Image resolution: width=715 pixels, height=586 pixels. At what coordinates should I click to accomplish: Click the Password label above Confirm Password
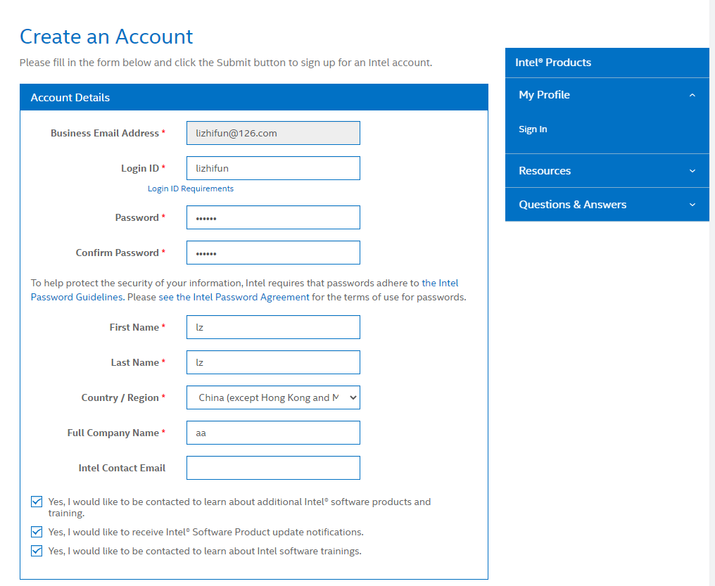point(137,217)
